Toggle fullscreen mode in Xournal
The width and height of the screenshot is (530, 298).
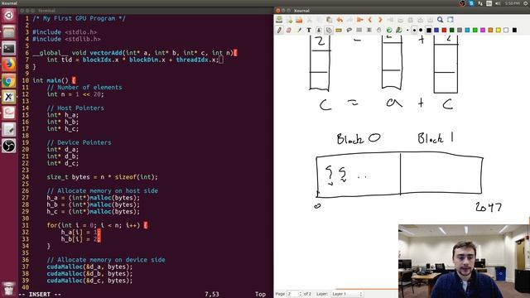coord(450,20)
